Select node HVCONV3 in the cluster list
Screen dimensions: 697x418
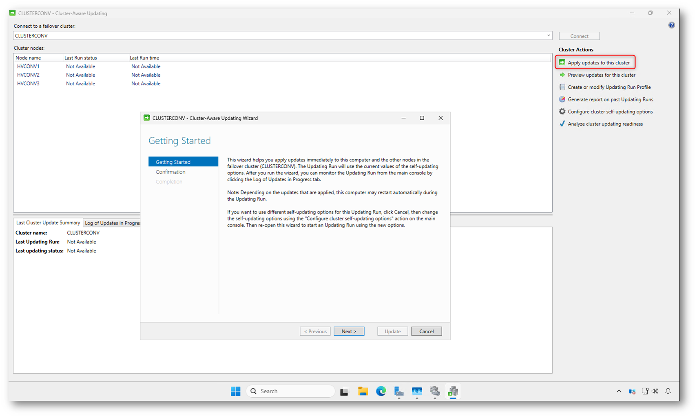[28, 83]
